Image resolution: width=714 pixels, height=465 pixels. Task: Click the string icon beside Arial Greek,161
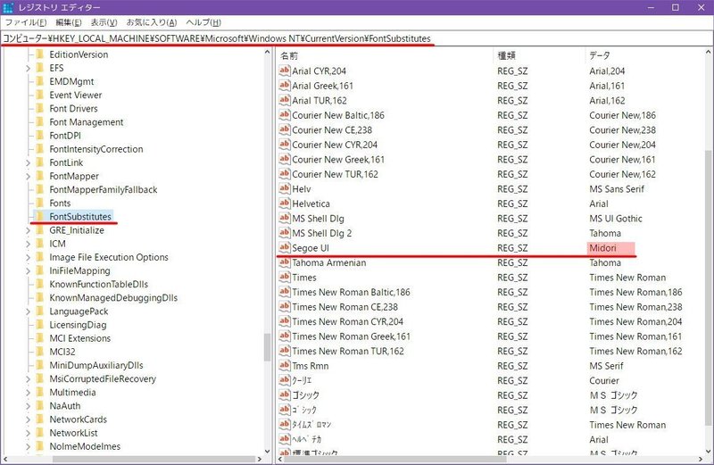click(285, 85)
